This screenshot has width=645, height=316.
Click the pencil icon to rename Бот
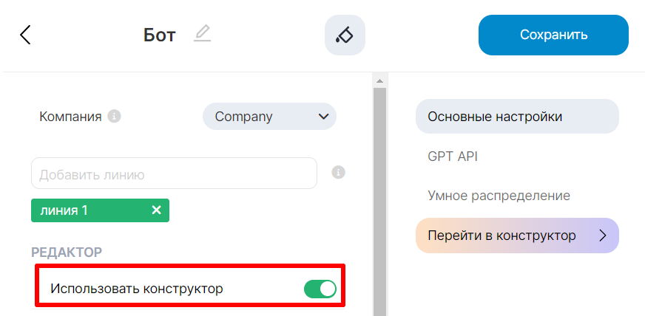coord(202,34)
